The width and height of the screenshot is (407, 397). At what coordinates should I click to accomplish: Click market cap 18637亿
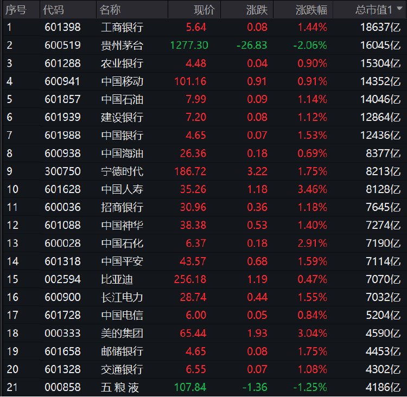coord(380,27)
